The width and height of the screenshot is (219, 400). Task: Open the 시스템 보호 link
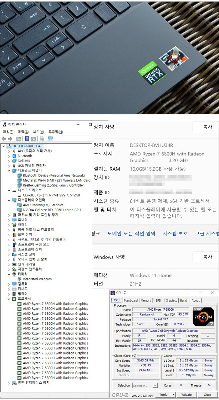tap(175, 234)
